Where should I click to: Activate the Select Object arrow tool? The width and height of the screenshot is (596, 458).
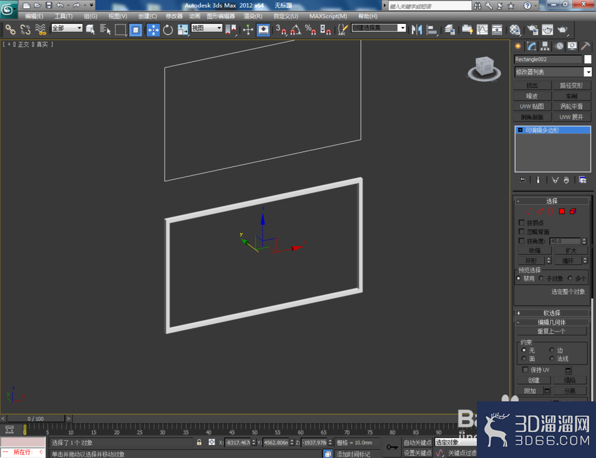coord(91,29)
